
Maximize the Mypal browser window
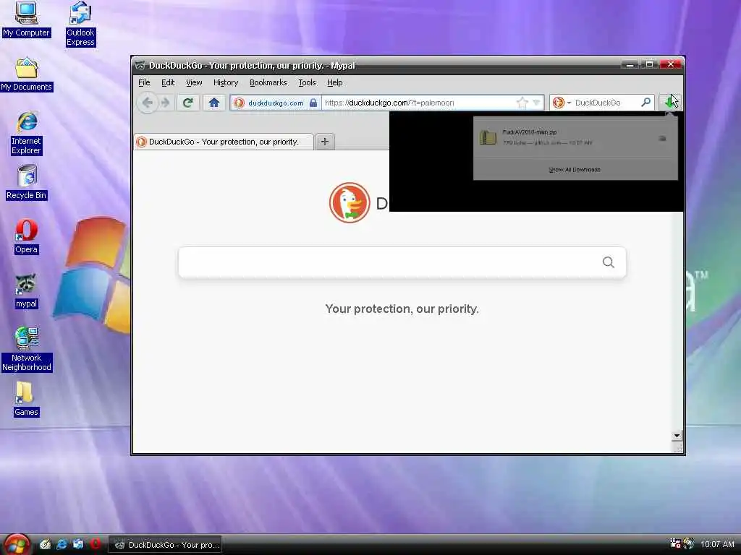point(649,64)
